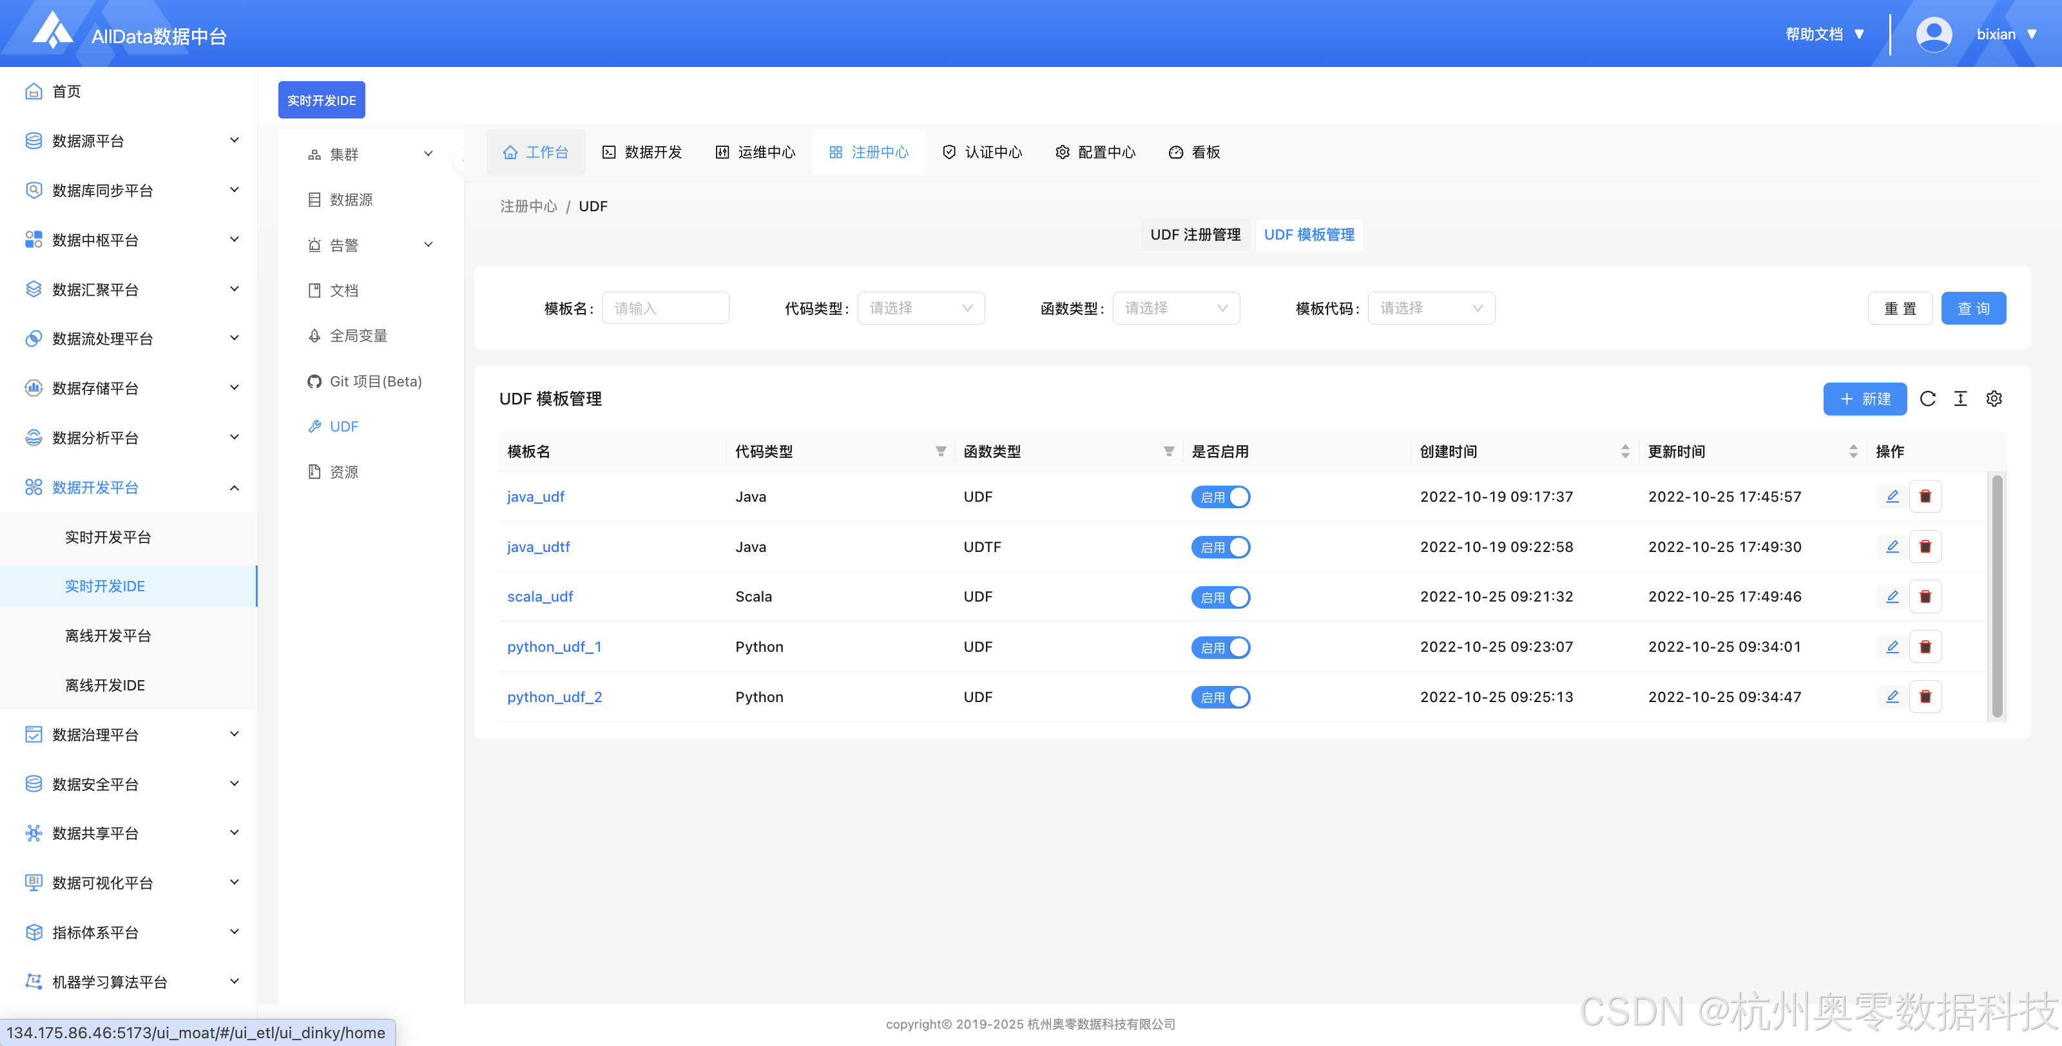Open the 函数类型 select box

click(1175, 308)
